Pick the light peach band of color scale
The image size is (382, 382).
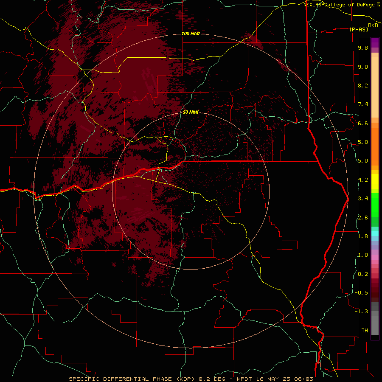pyautogui.click(x=375, y=87)
